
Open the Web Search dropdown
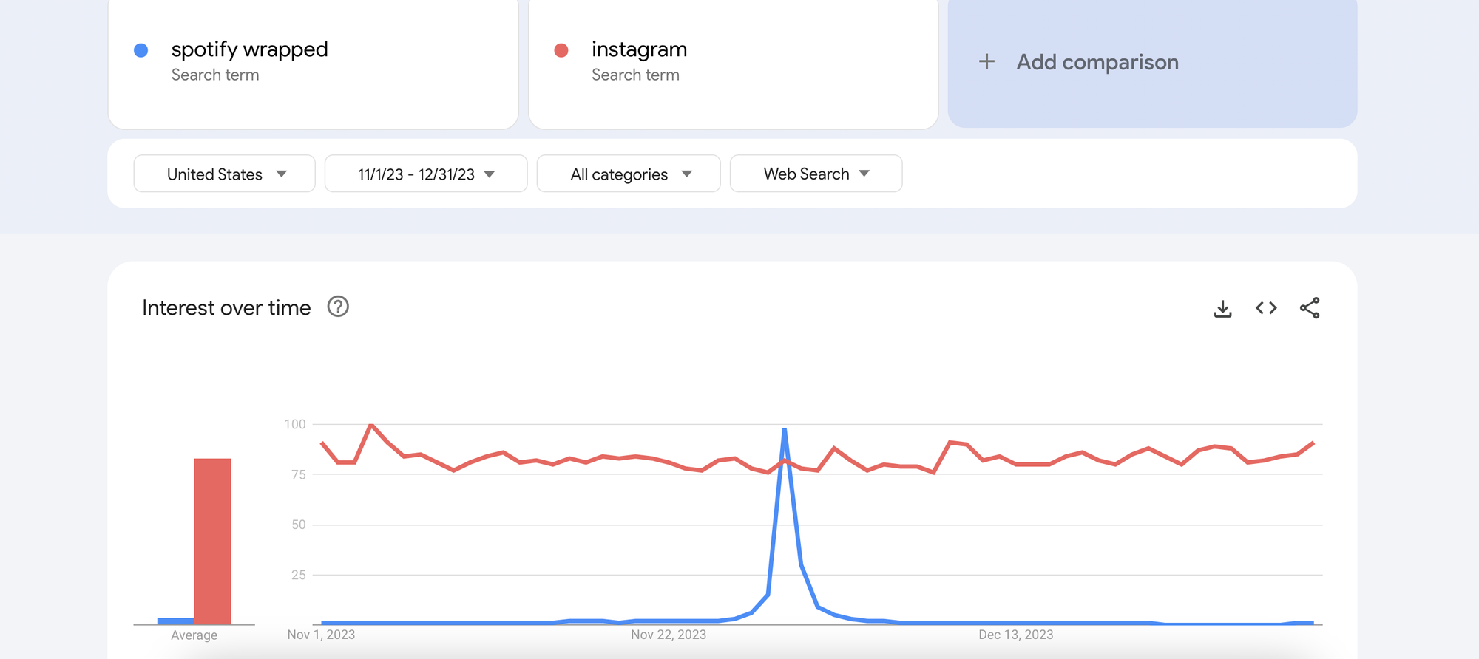[816, 174]
